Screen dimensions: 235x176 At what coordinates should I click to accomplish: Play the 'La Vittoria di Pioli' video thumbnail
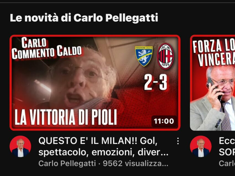tap(95, 83)
